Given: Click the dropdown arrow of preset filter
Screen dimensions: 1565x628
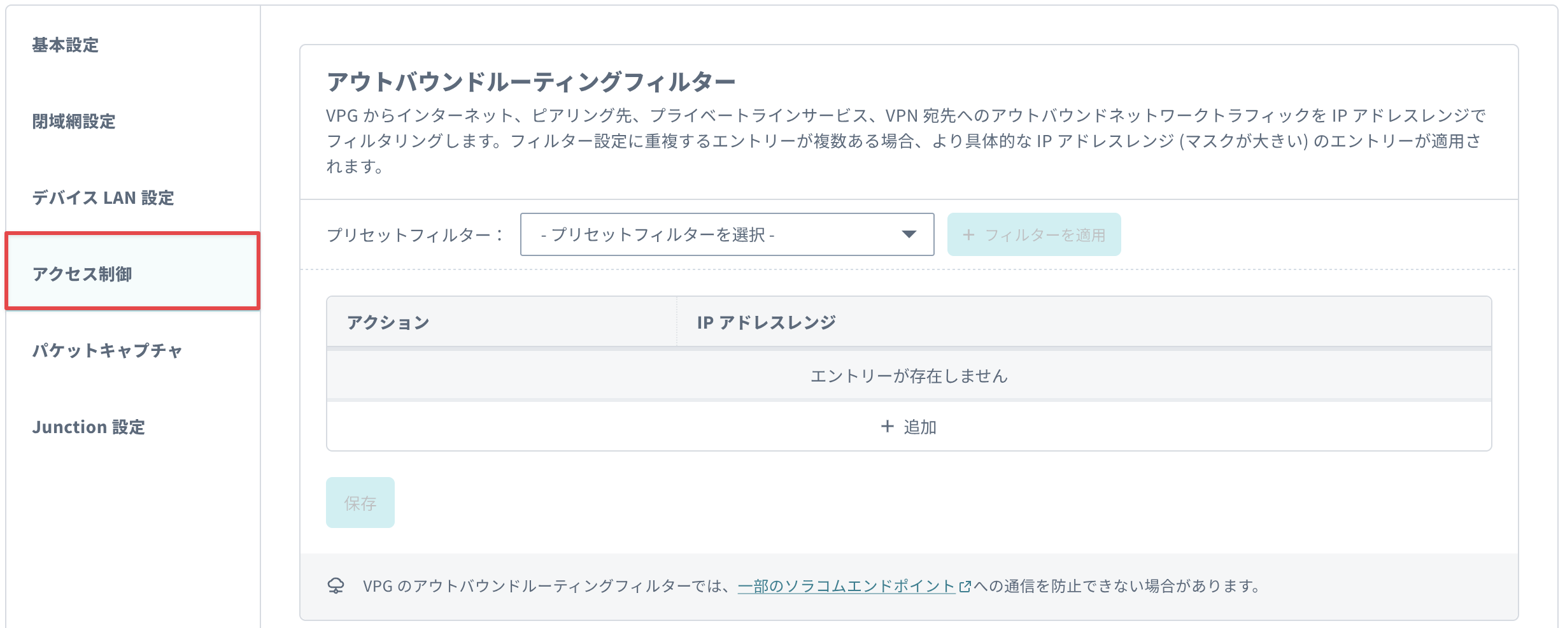Looking at the screenshot, I should 909,235.
